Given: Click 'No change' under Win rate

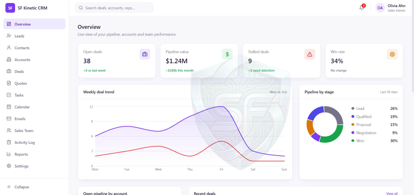Looking at the screenshot, I should (x=339, y=70).
